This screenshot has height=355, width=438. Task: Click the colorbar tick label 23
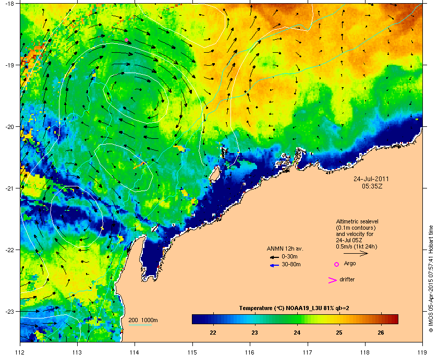pyautogui.click(x=255, y=333)
